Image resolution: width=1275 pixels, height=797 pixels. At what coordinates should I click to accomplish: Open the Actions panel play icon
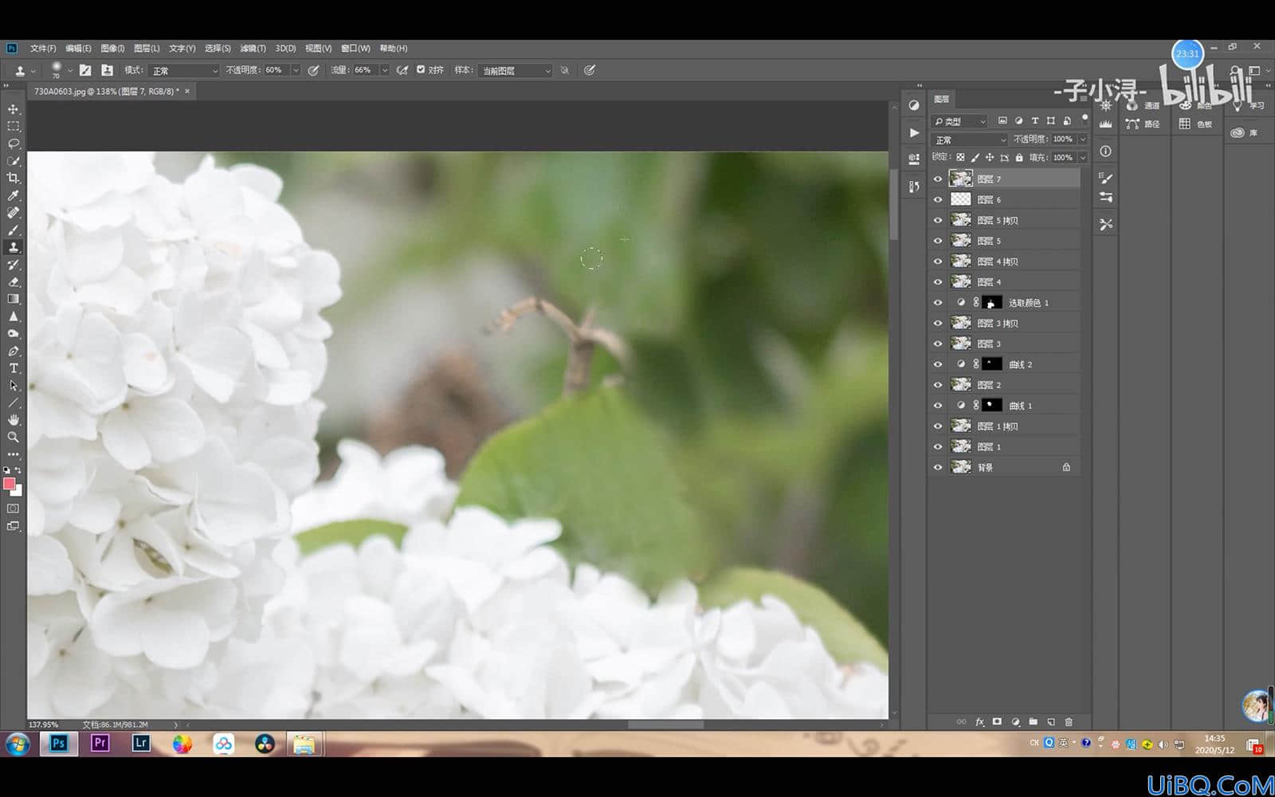914,133
